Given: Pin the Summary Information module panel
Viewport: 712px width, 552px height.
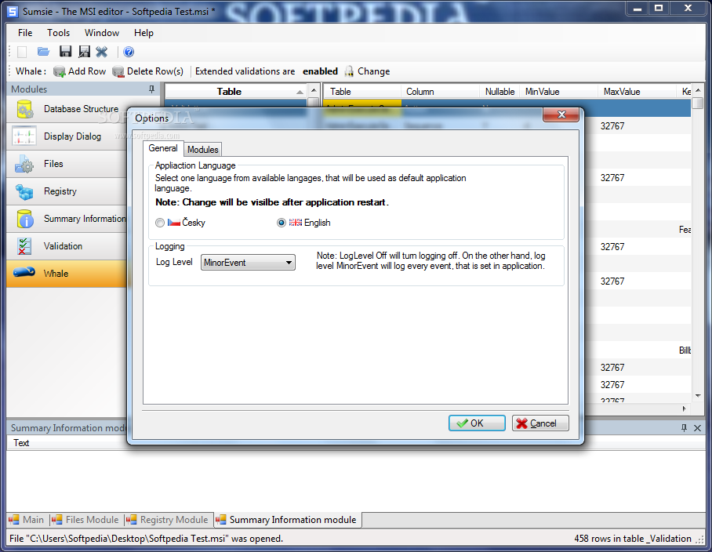Looking at the screenshot, I should pos(685,427).
